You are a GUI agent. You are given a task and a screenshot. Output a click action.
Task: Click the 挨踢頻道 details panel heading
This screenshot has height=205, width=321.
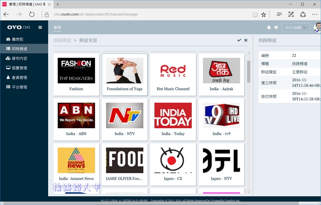(267, 40)
